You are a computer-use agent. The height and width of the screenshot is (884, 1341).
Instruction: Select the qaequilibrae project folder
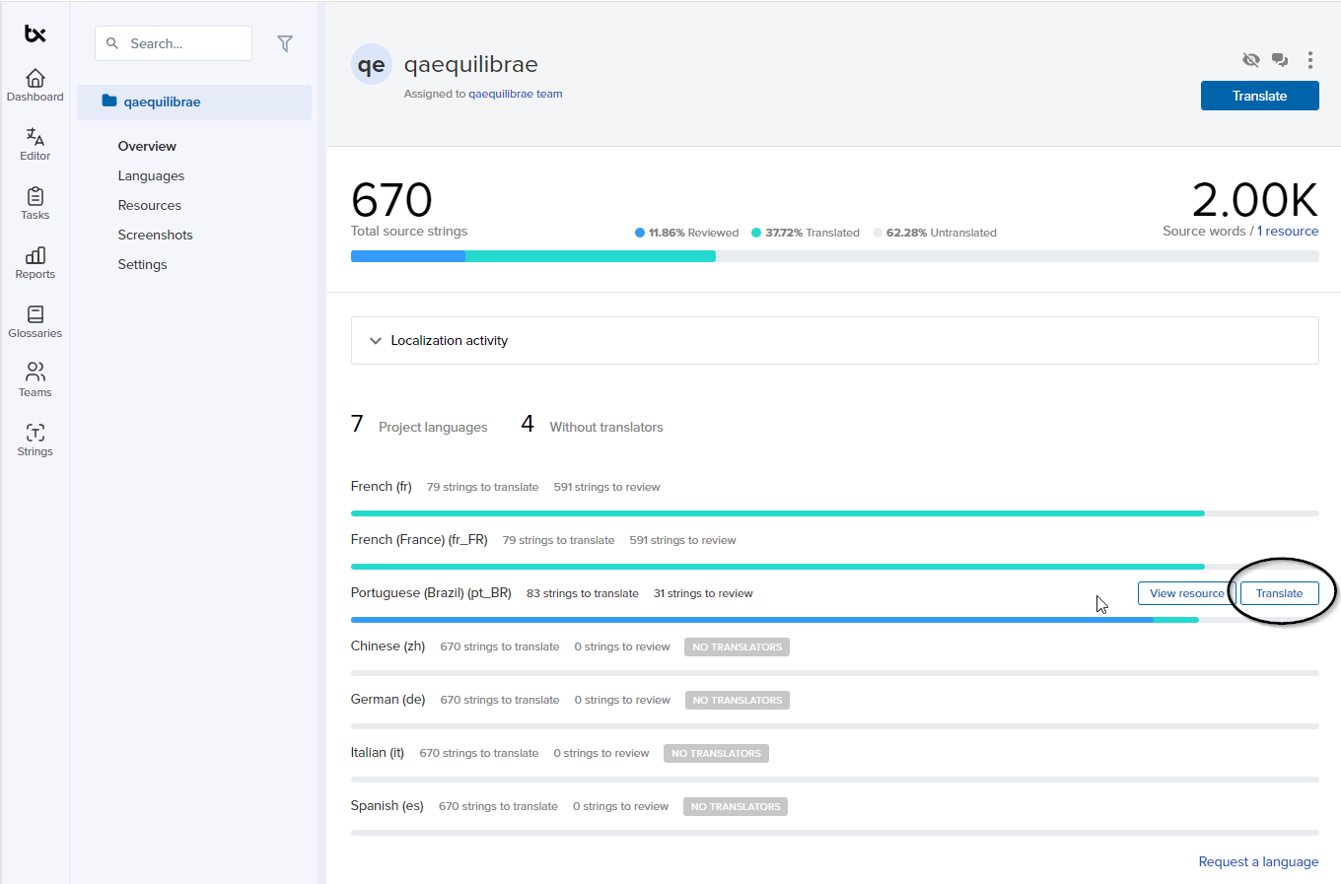pos(162,102)
